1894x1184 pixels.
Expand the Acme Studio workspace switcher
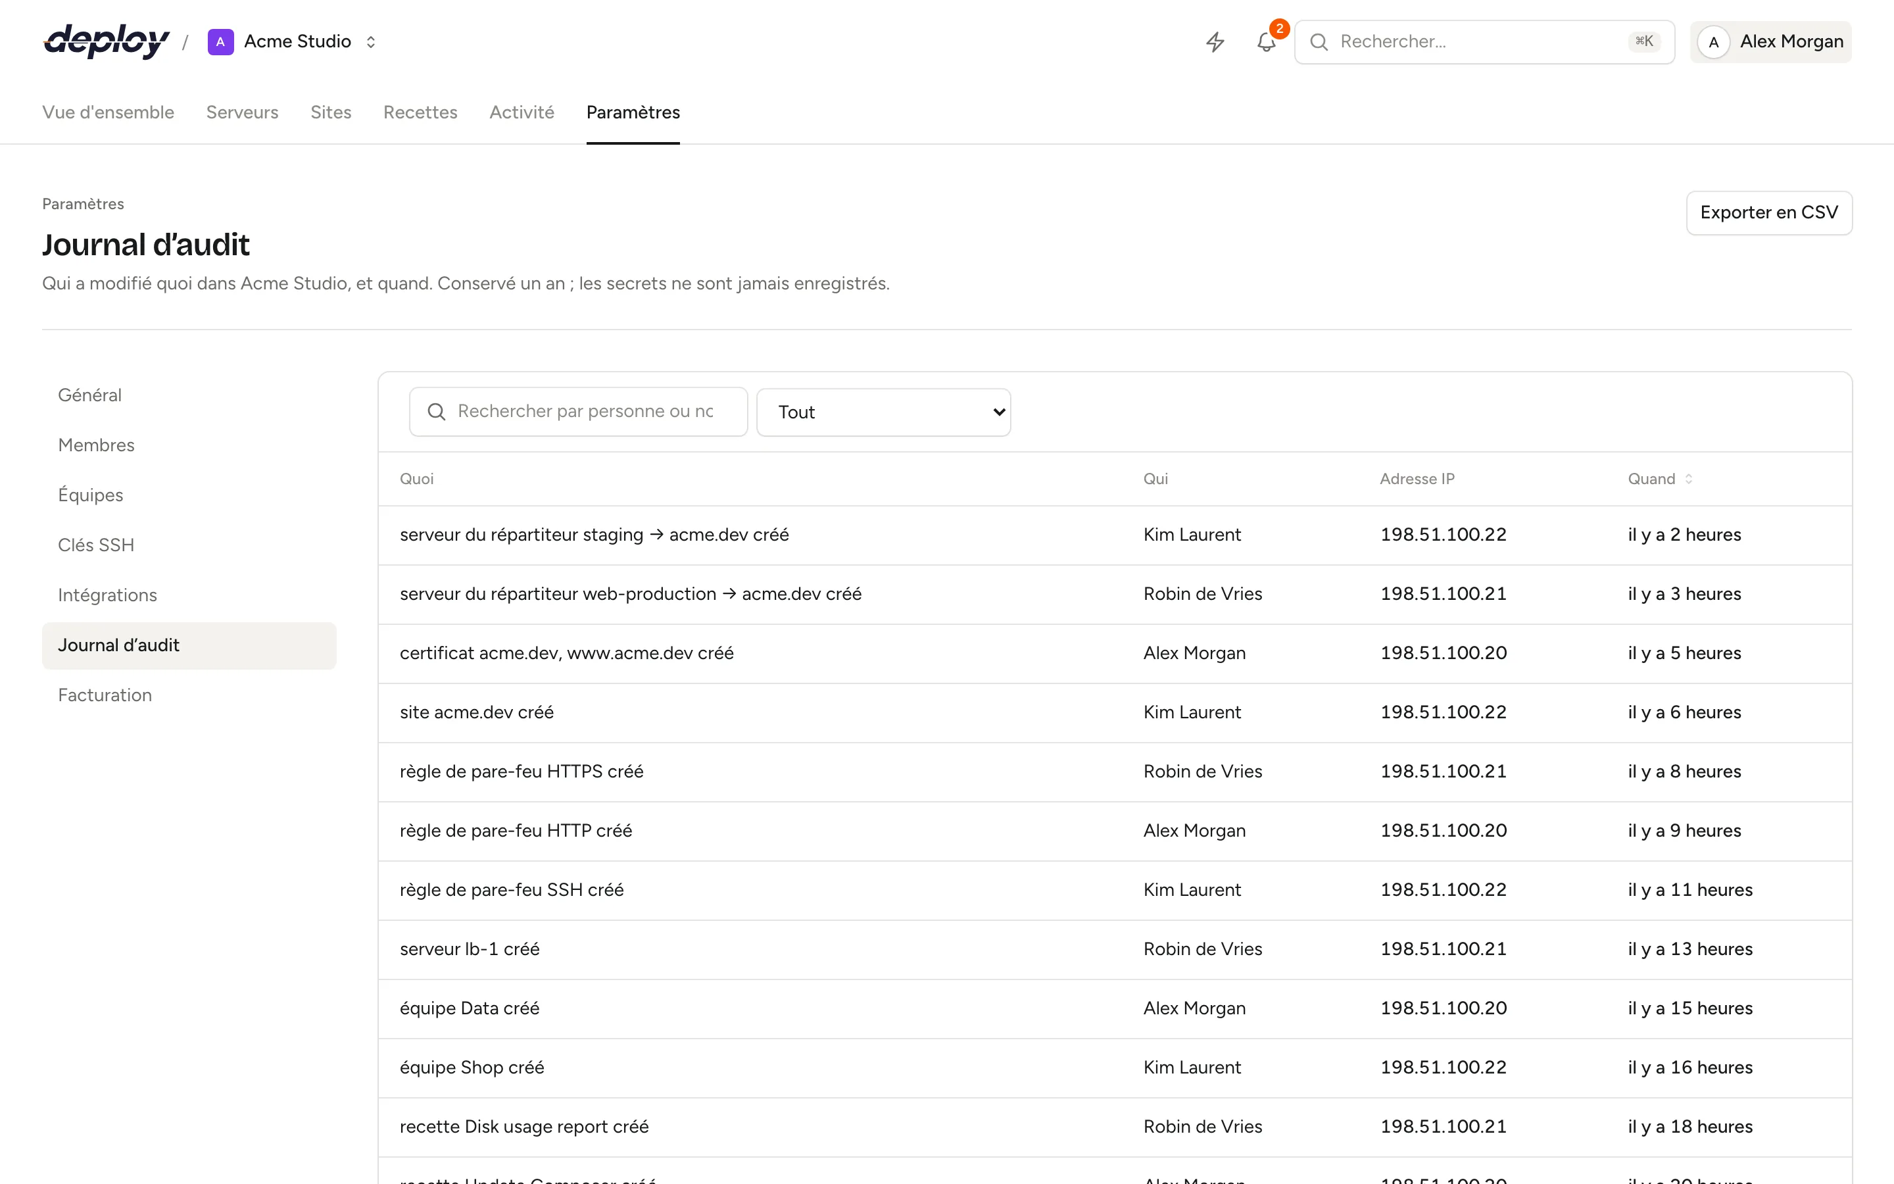coord(371,41)
